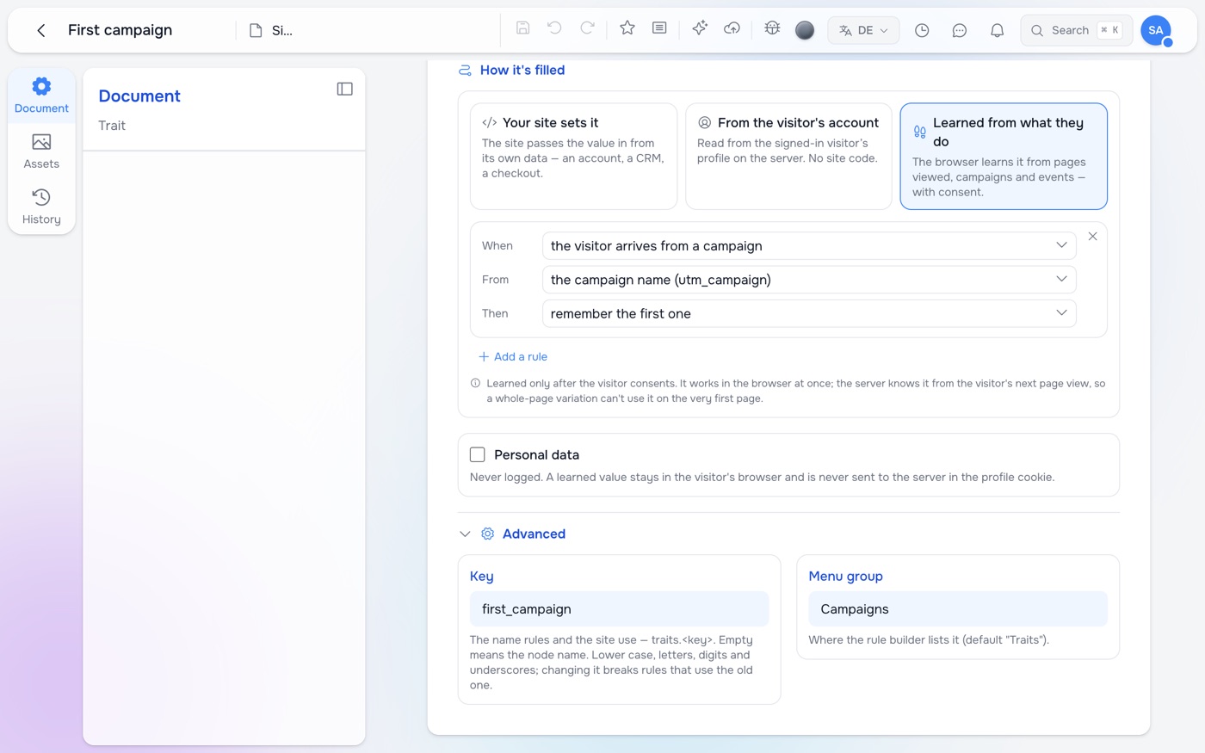Viewport: 1205px width, 753px height.
Task: Click the flow icon beside 'How it's filled'
Action: click(465, 70)
